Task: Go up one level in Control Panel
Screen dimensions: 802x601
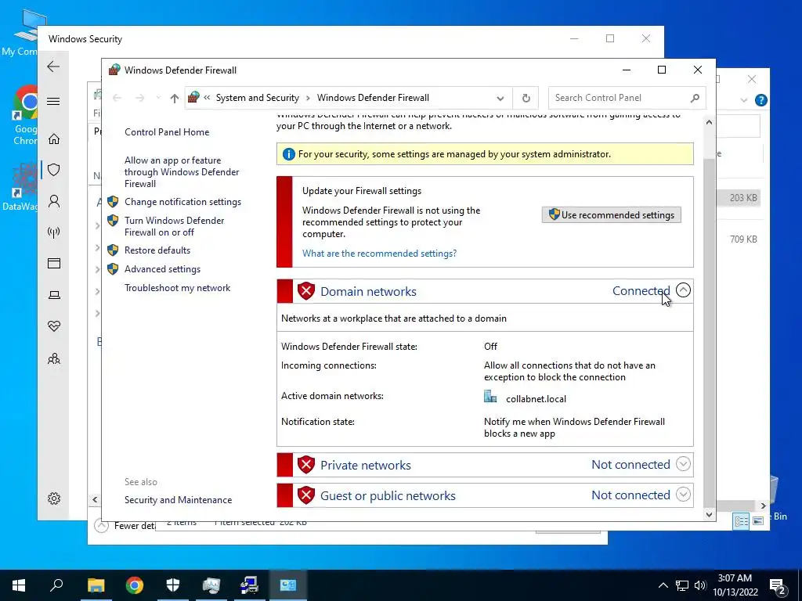Action: [x=175, y=98]
